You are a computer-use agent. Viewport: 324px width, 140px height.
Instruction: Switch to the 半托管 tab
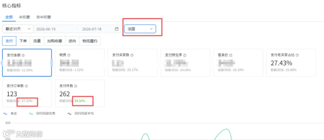tap(24, 17)
